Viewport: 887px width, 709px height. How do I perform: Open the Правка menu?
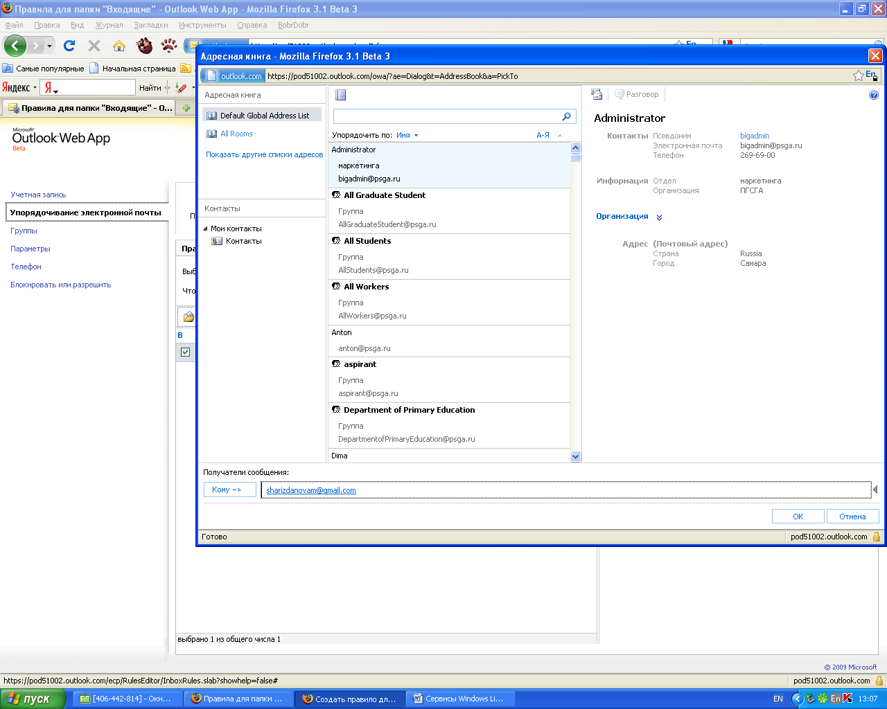pos(46,25)
